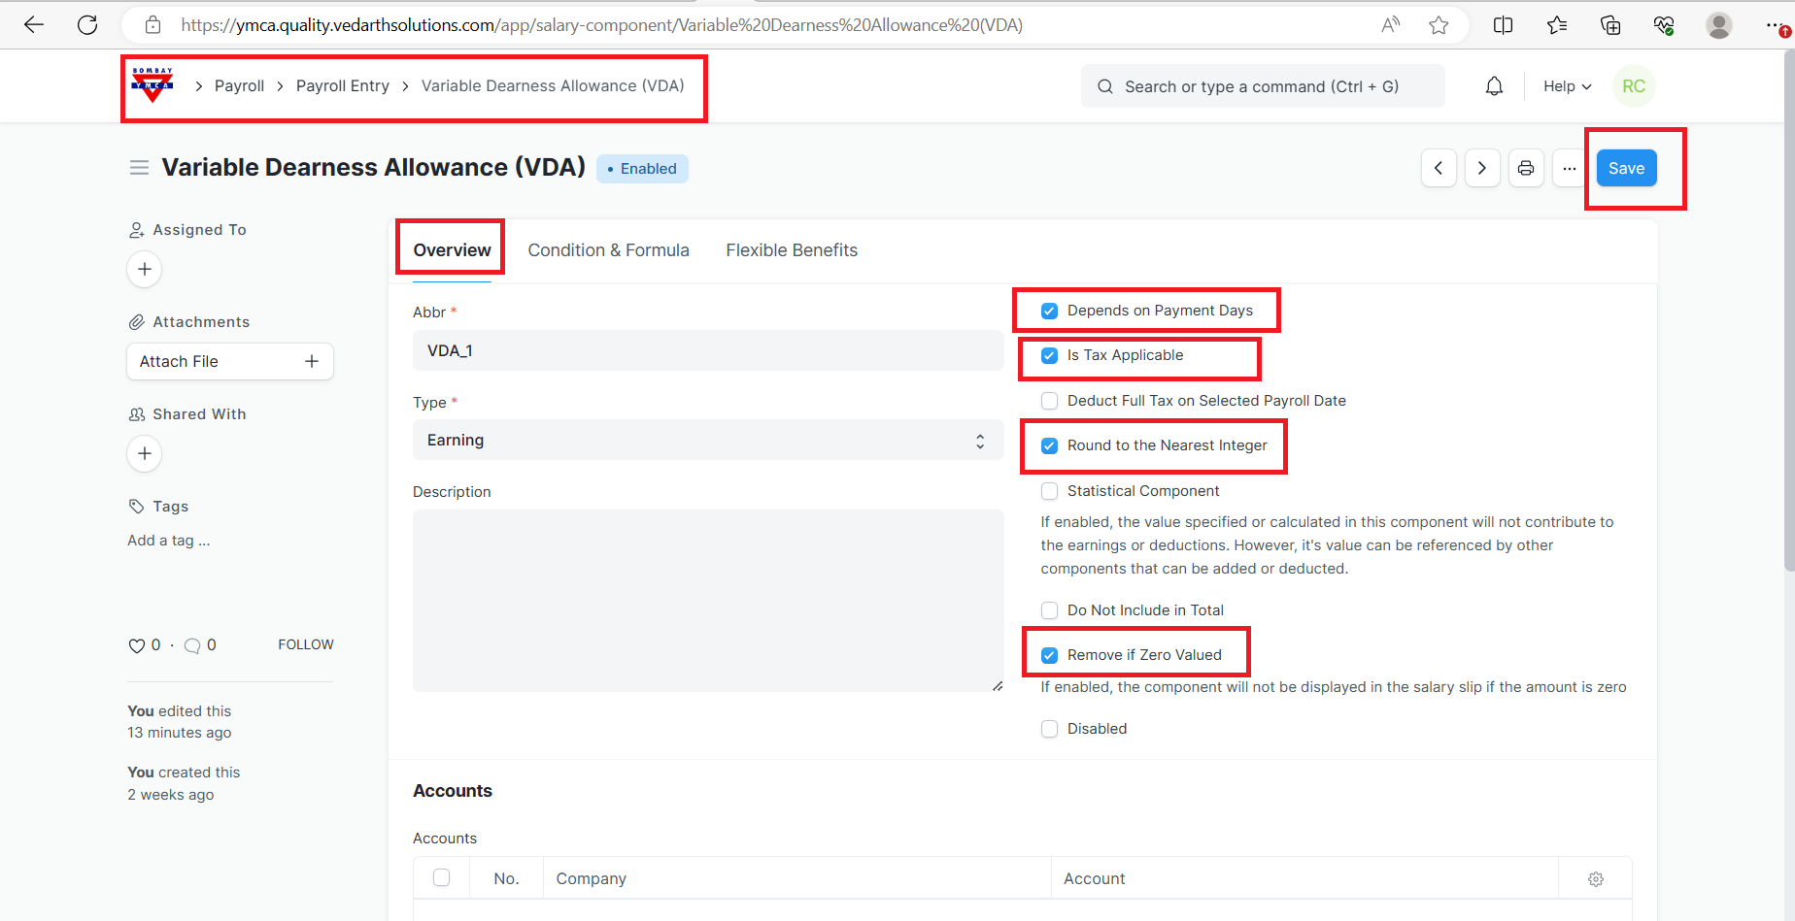Screen dimensions: 1795x921
Task: Open the Type dropdown showing Earning
Action: pos(707,441)
